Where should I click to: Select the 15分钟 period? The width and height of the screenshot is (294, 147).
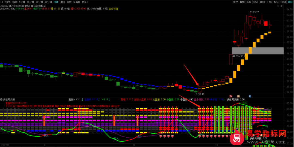(x=30, y=2)
